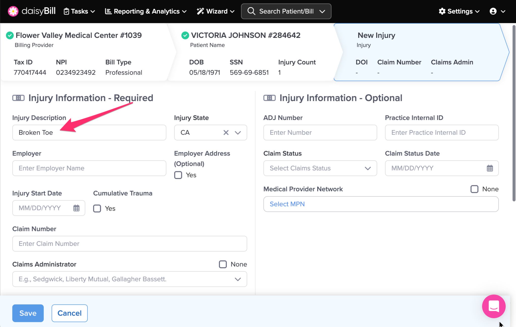Screen dimensions: 516x327
Task: Open Select Claims Status dropdown
Action: coord(320,168)
